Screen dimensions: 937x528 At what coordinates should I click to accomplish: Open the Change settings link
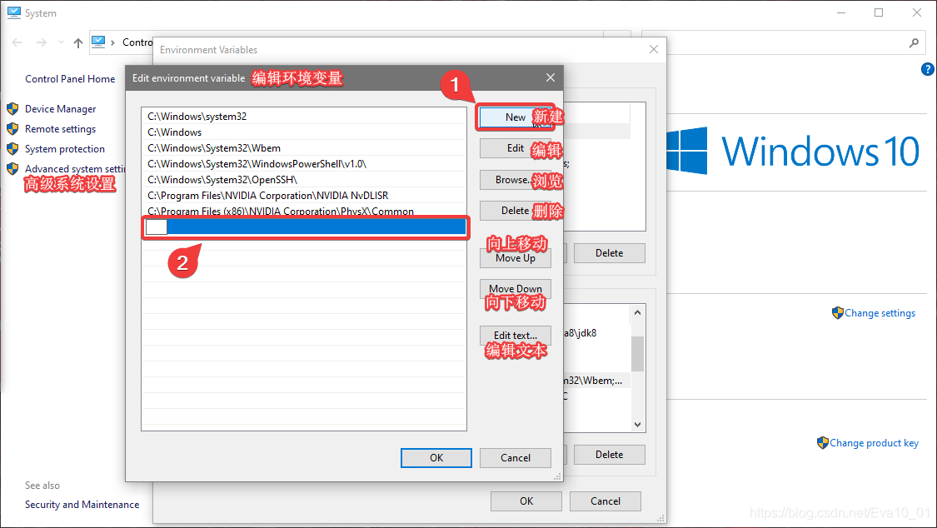click(x=880, y=313)
